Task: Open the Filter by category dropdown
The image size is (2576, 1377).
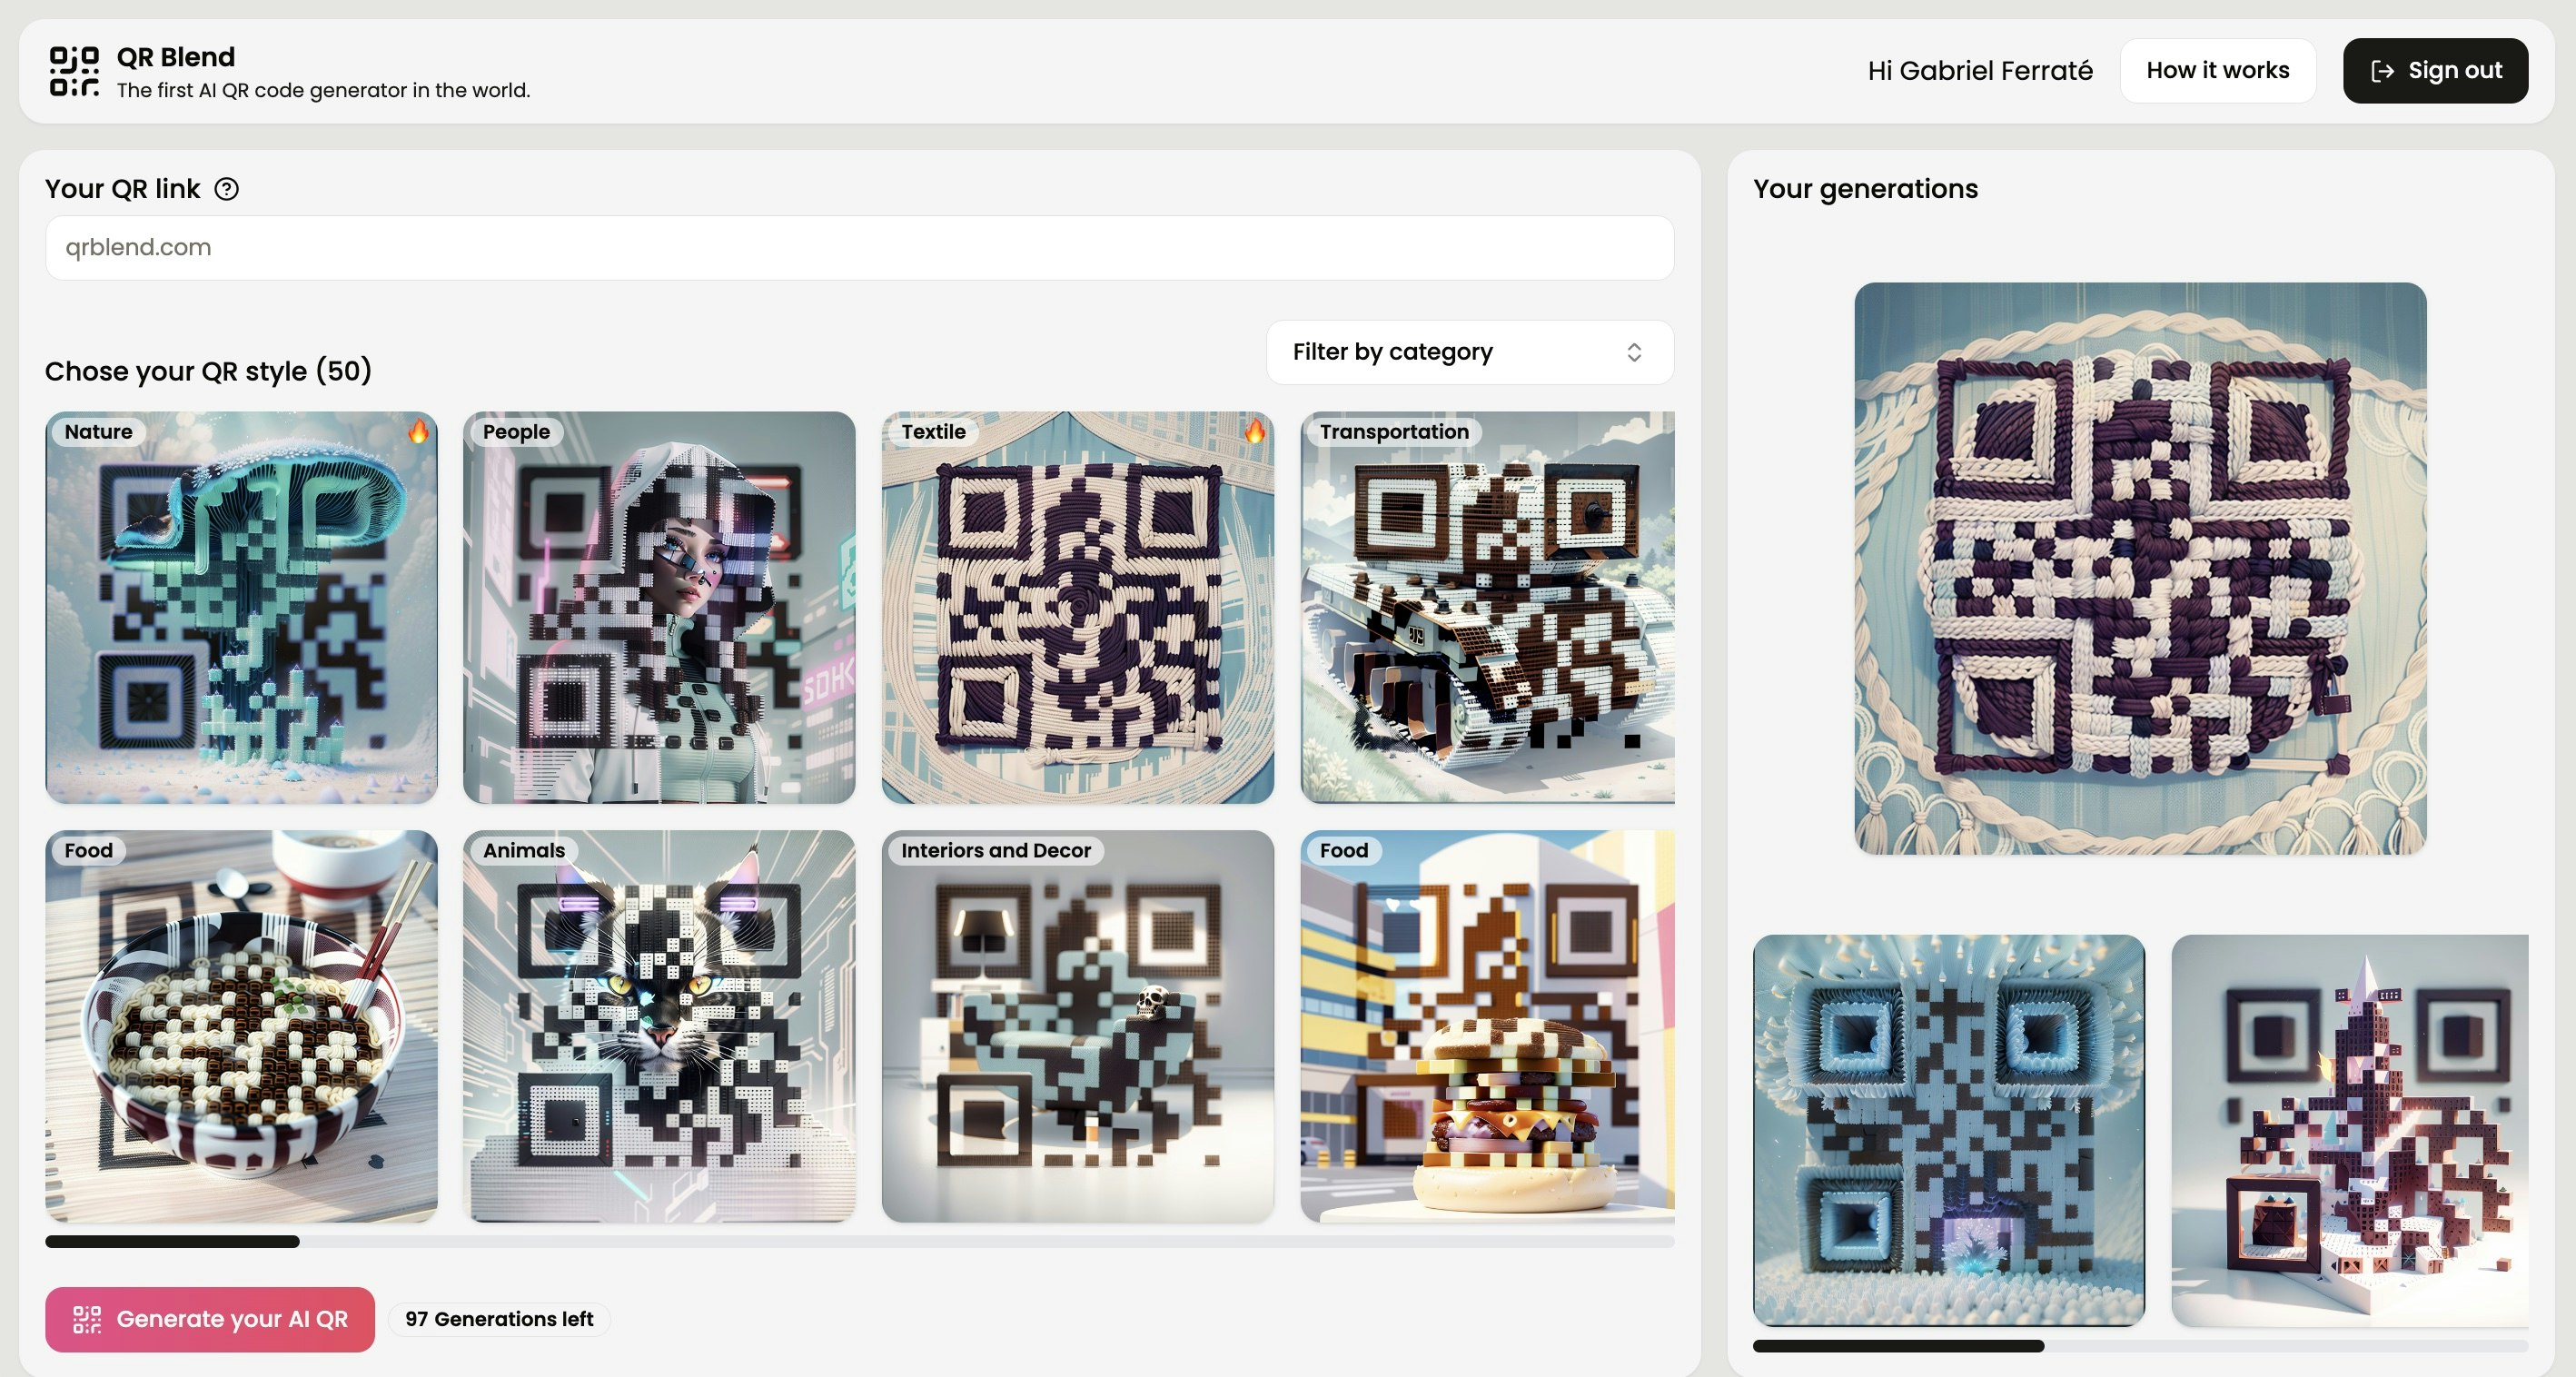Action: pyautogui.click(x=1470, y=352)
